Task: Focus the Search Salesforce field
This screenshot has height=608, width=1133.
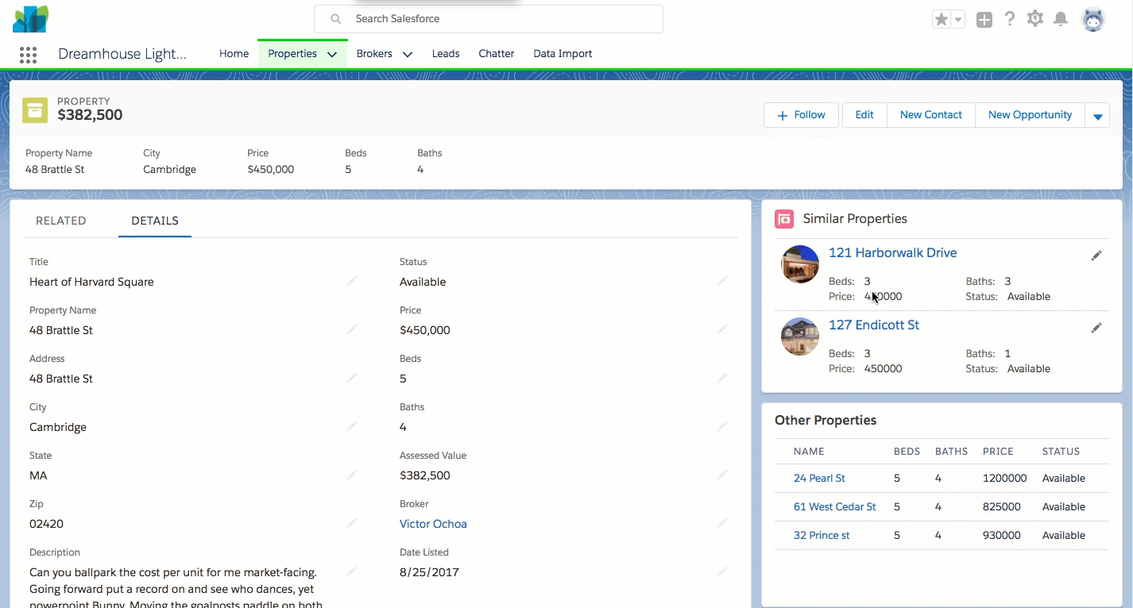Action: pyautogui.click(x=489, y=19)
